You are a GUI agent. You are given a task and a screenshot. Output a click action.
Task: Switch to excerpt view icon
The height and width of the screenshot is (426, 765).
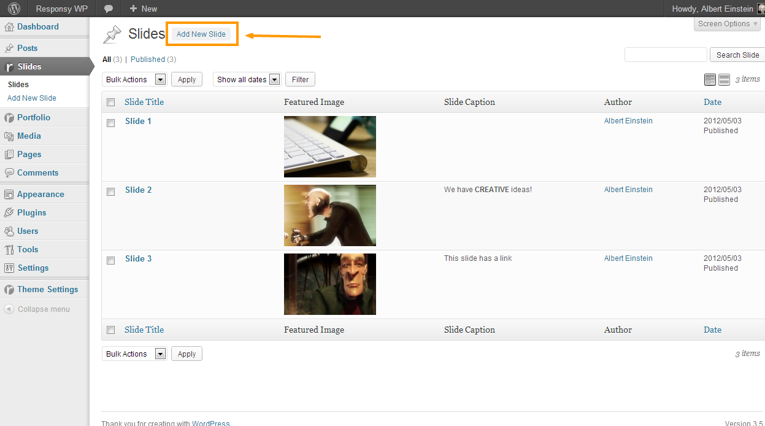[x=724, y=79]
